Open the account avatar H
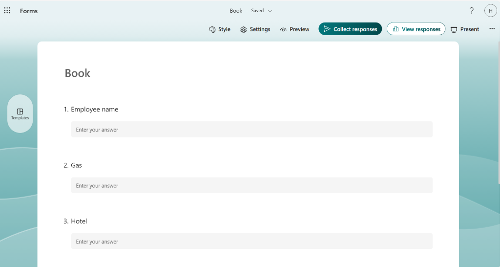 (x=490, y=11)
